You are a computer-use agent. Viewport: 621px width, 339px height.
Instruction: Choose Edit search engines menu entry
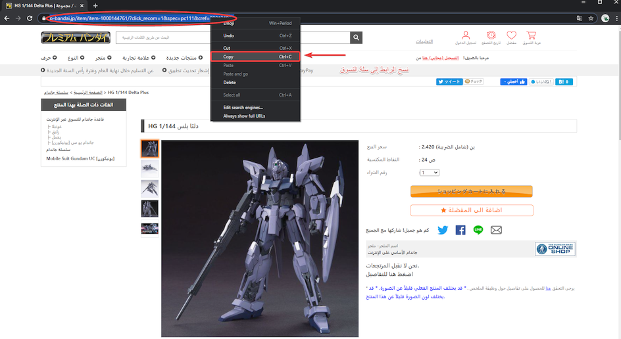(255, 108)
